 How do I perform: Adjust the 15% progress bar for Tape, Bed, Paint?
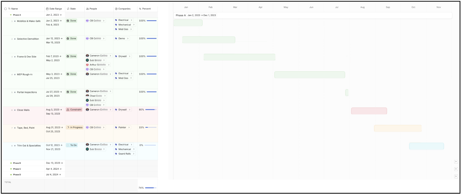(x=151, y=127)
